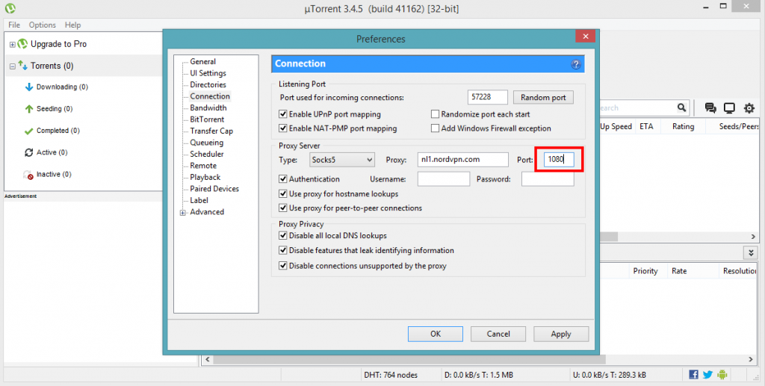Viewport: 765px width, 386px height.
Task: Select Paired Devices in preferences tree
Action: coord(214,189)
